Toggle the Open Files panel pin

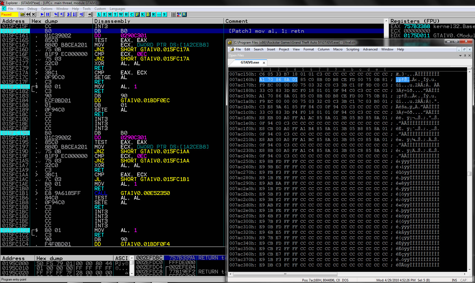pyautogui.click(x=465, y=56)
